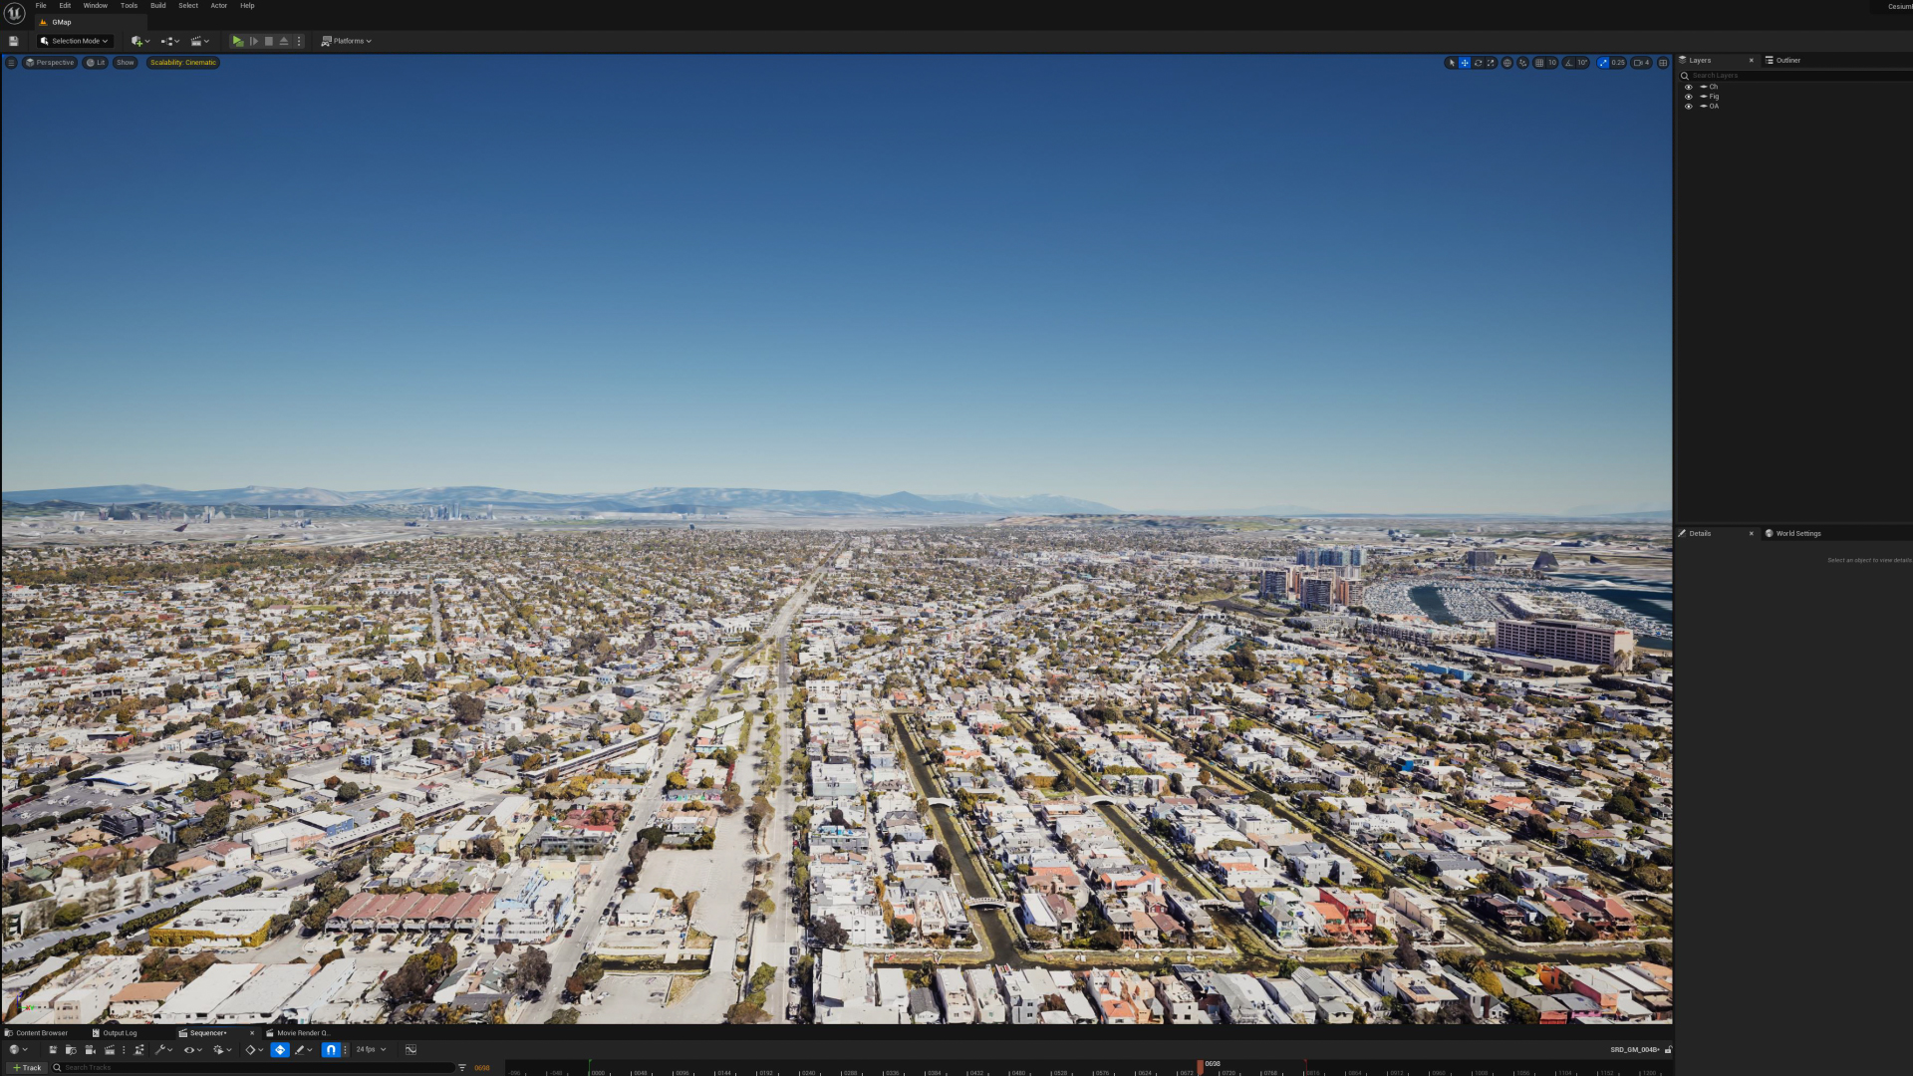Hide the Ch layer with its eye icon
The height and width of the screenshot is (1076, 1913).
coord(1688,87)
